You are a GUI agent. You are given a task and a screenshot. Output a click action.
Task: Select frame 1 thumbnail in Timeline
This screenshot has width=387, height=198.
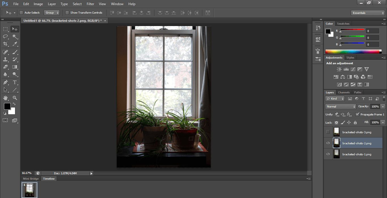29,190
